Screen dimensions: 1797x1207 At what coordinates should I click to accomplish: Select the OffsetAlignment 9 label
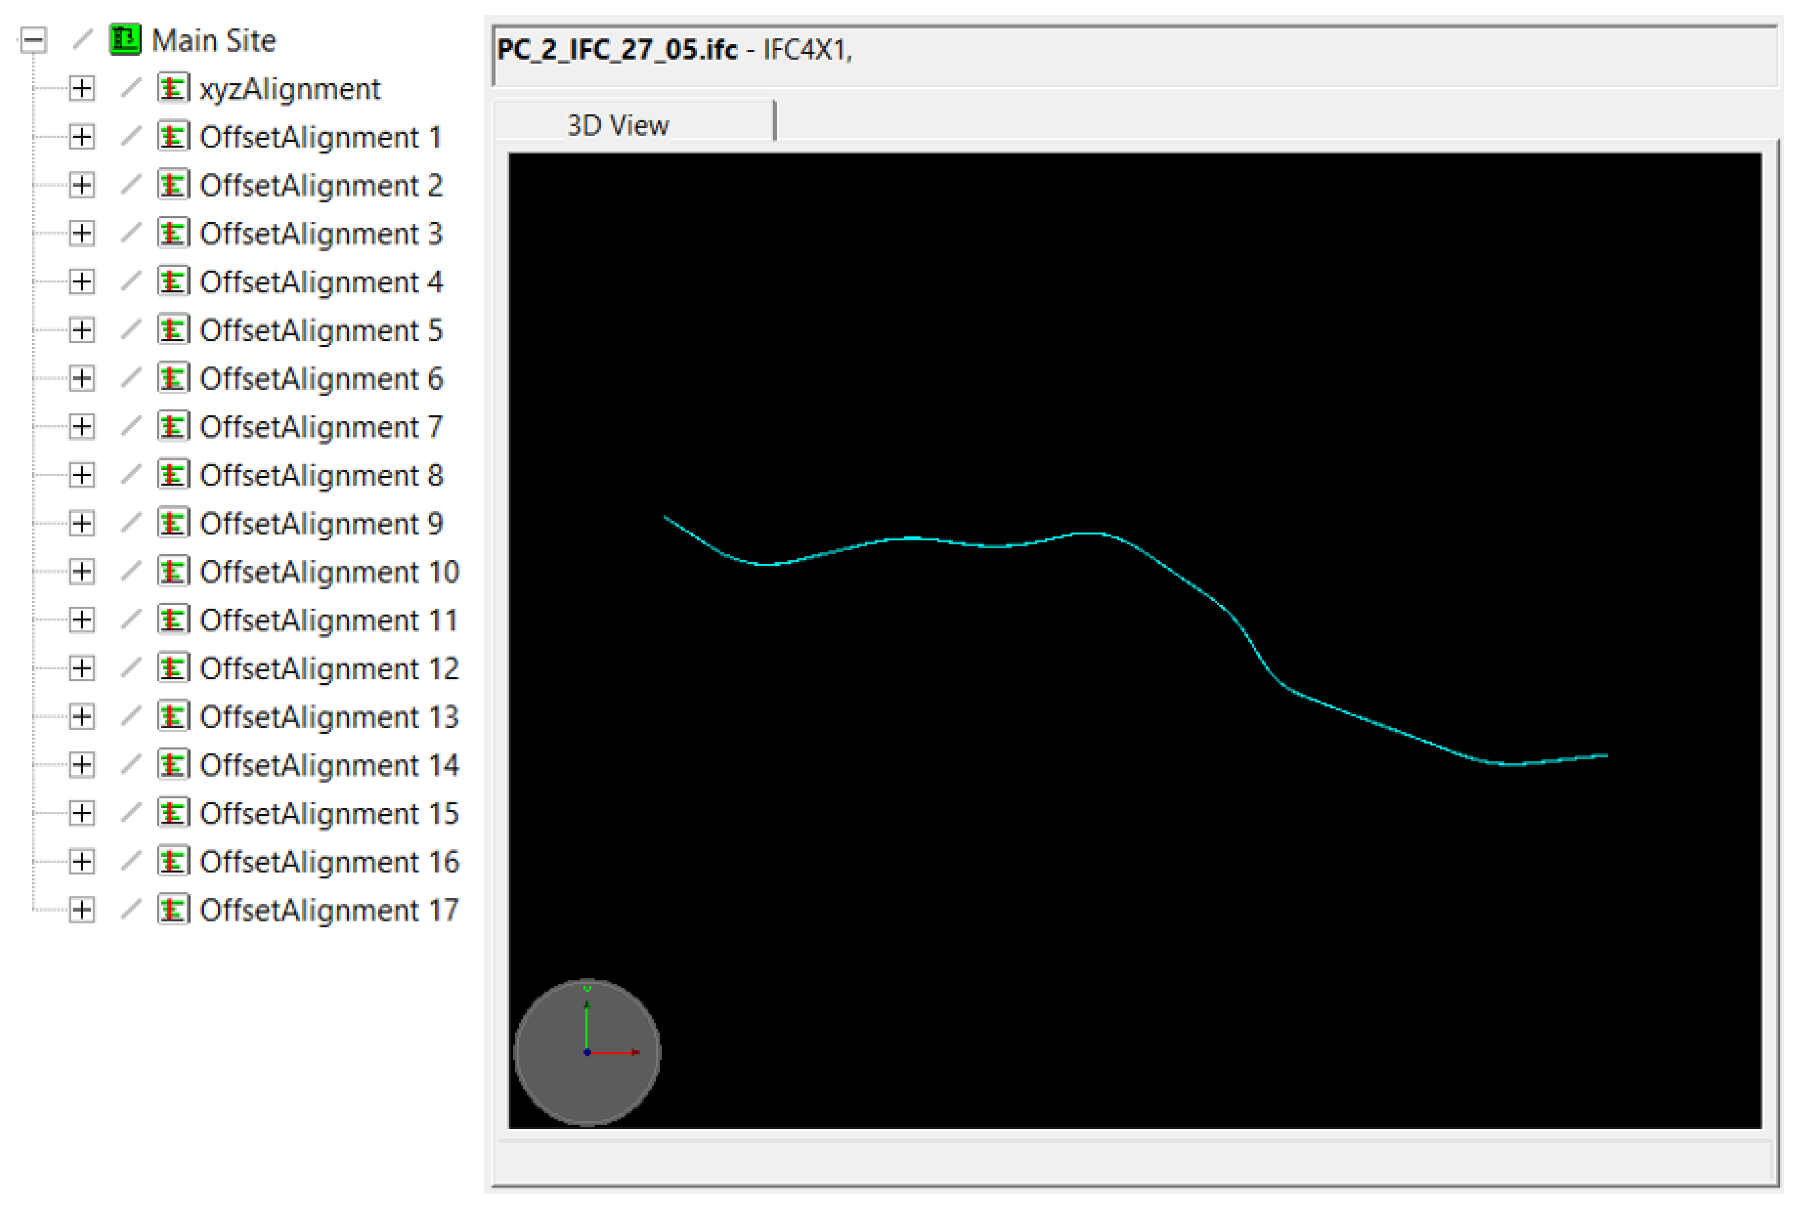pyautogui.click(x=322, y=524)
